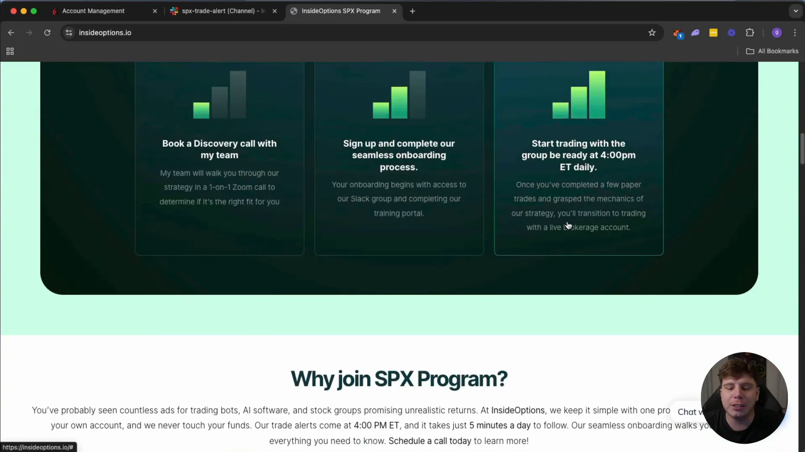This screenshot has width=805, height=452.
Task: Open the yellow square extension
Action: click(x=713, y=33)
